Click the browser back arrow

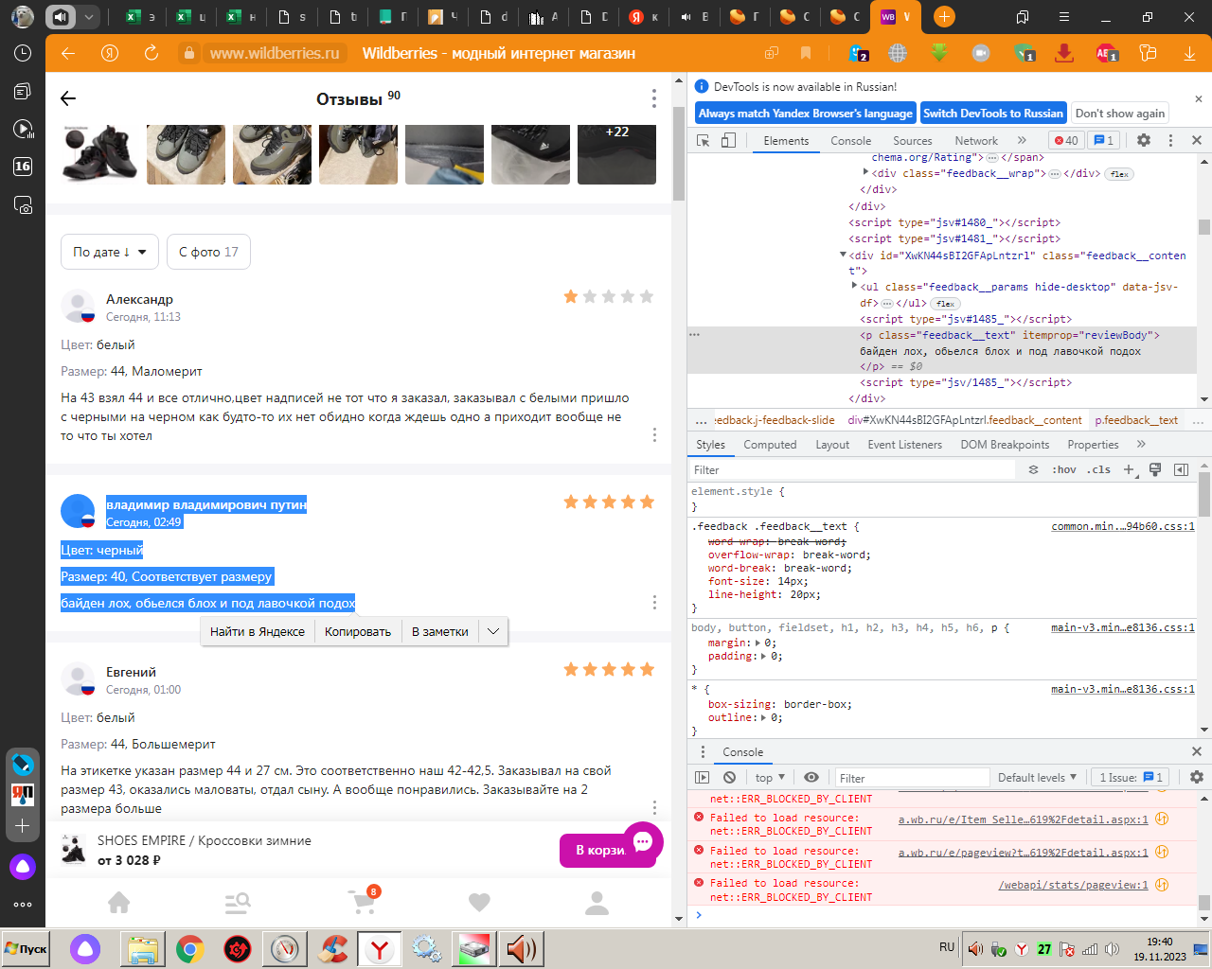coord(68,53)
